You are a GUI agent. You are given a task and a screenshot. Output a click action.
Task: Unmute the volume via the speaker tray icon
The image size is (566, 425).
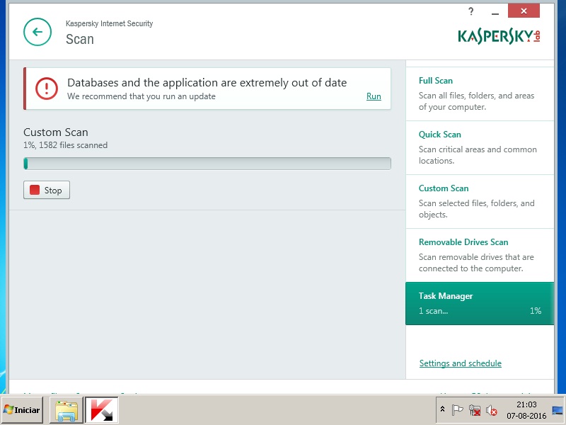492,411
